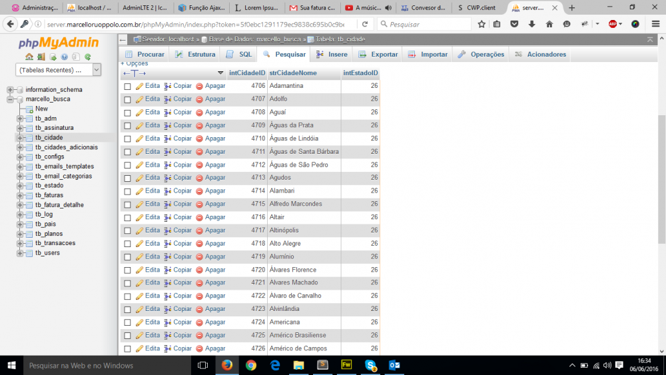The image size is (666, 375).
Task: Click the Copiar icon for row 4716
Action: (x=168, y=217)
